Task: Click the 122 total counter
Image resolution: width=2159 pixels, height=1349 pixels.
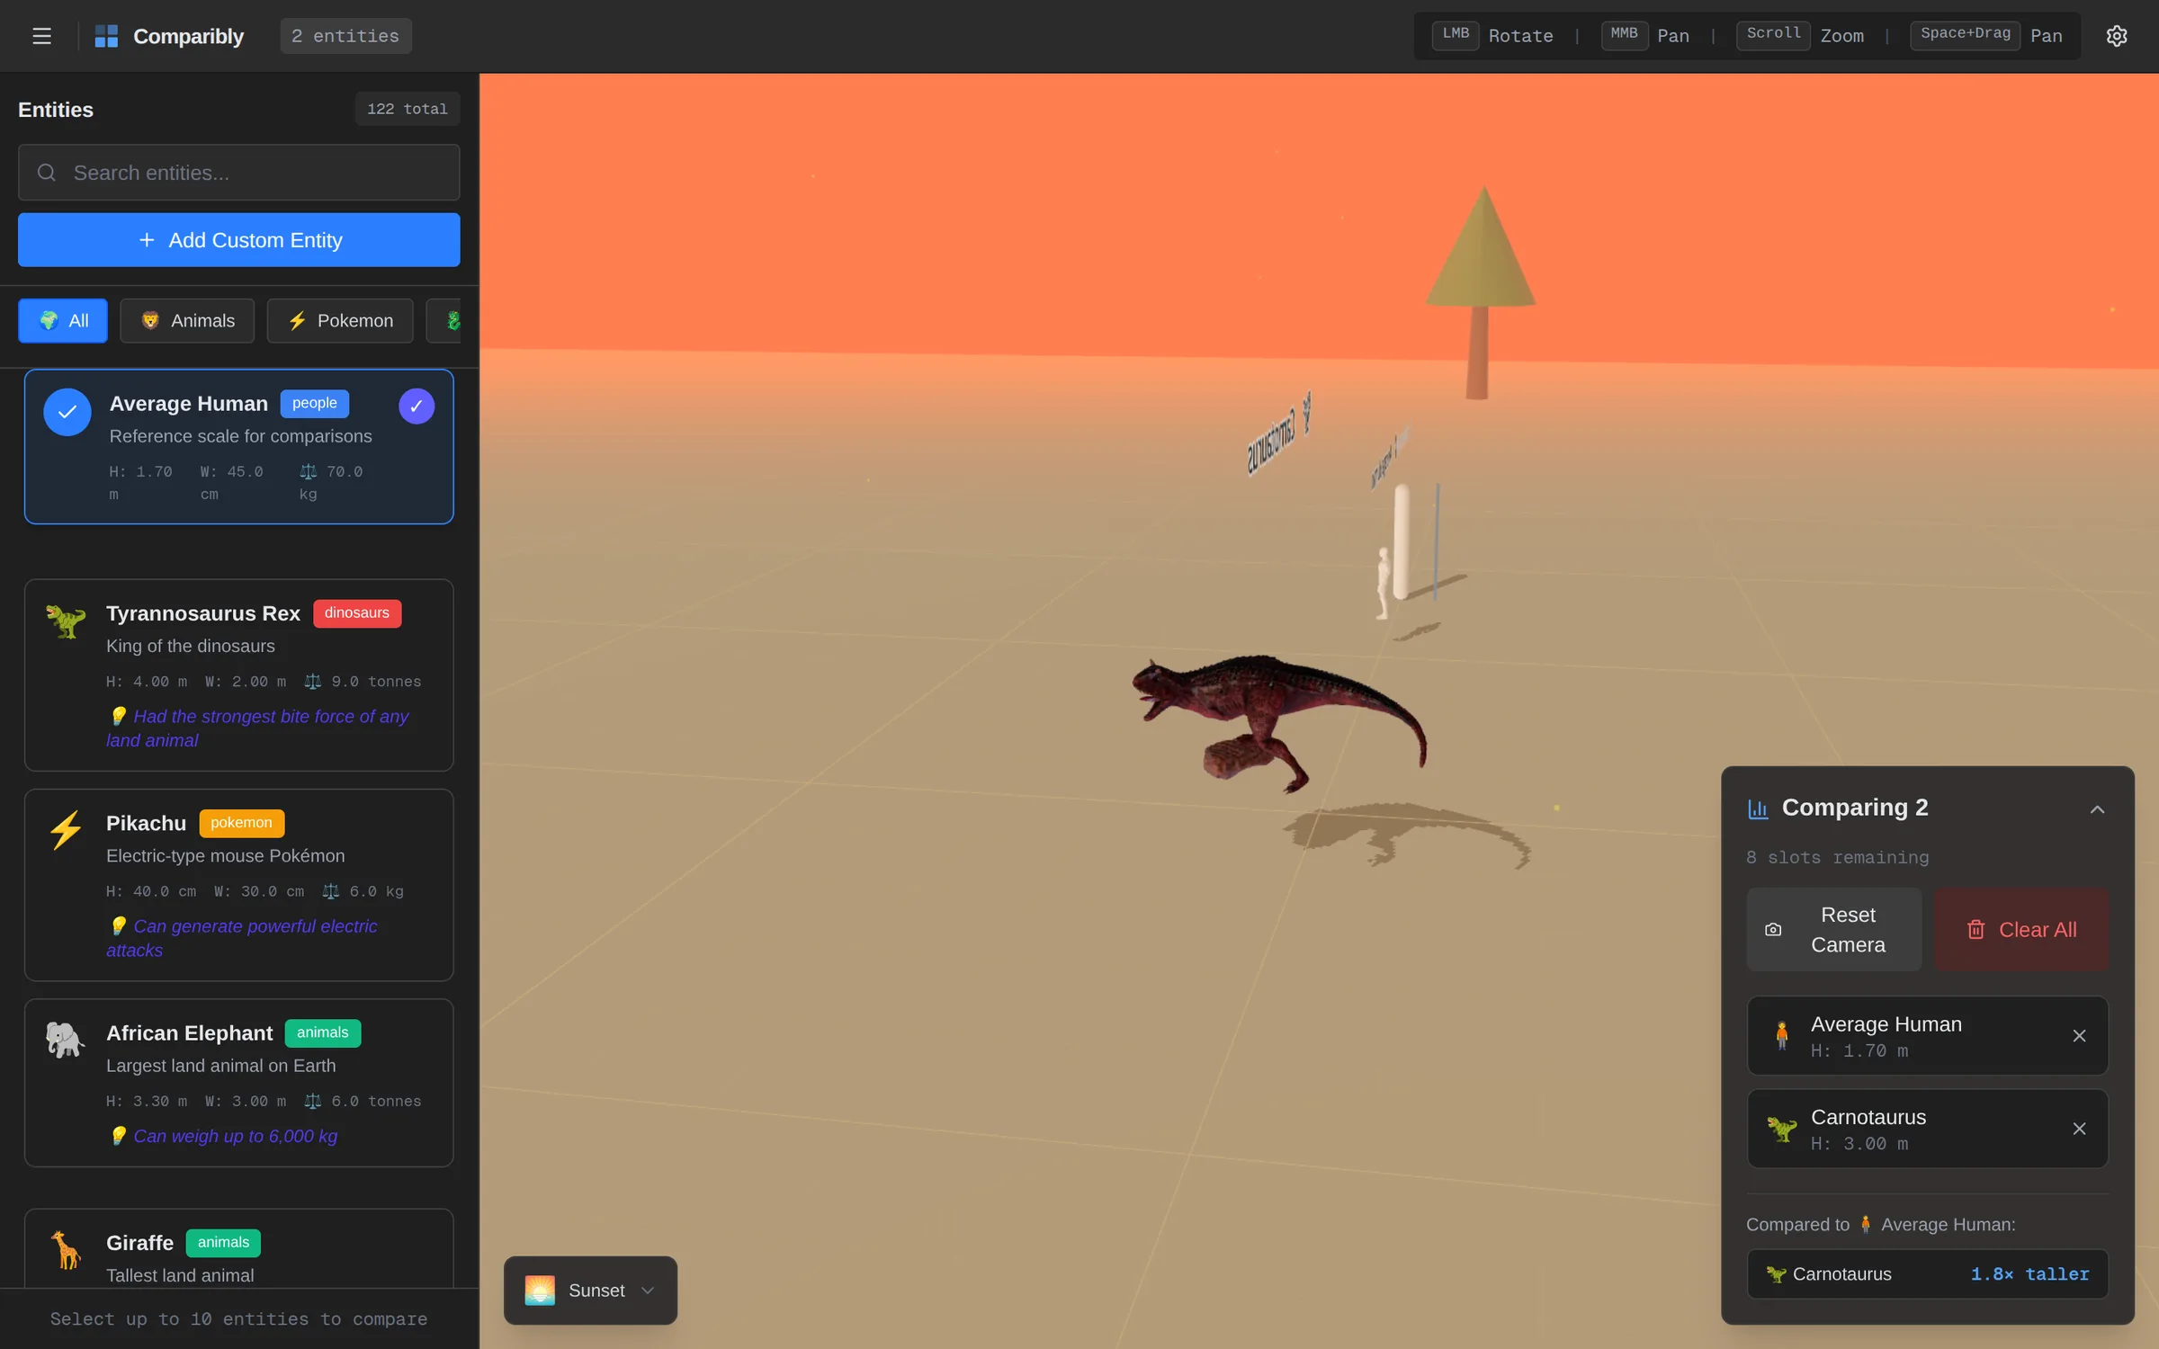Action: pos(408,109)
